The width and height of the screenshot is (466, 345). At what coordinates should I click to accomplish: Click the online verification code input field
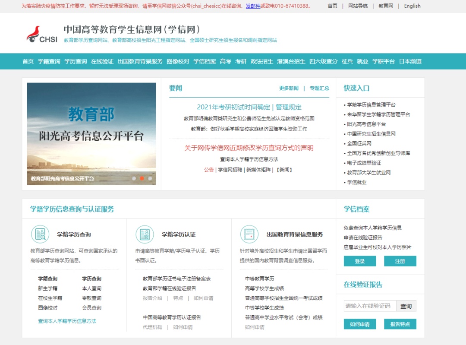(x=369, y=306)
